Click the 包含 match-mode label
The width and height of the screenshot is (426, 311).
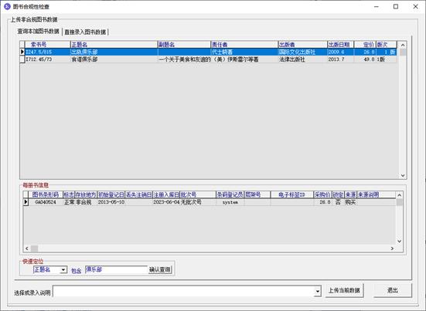[76, 271]
